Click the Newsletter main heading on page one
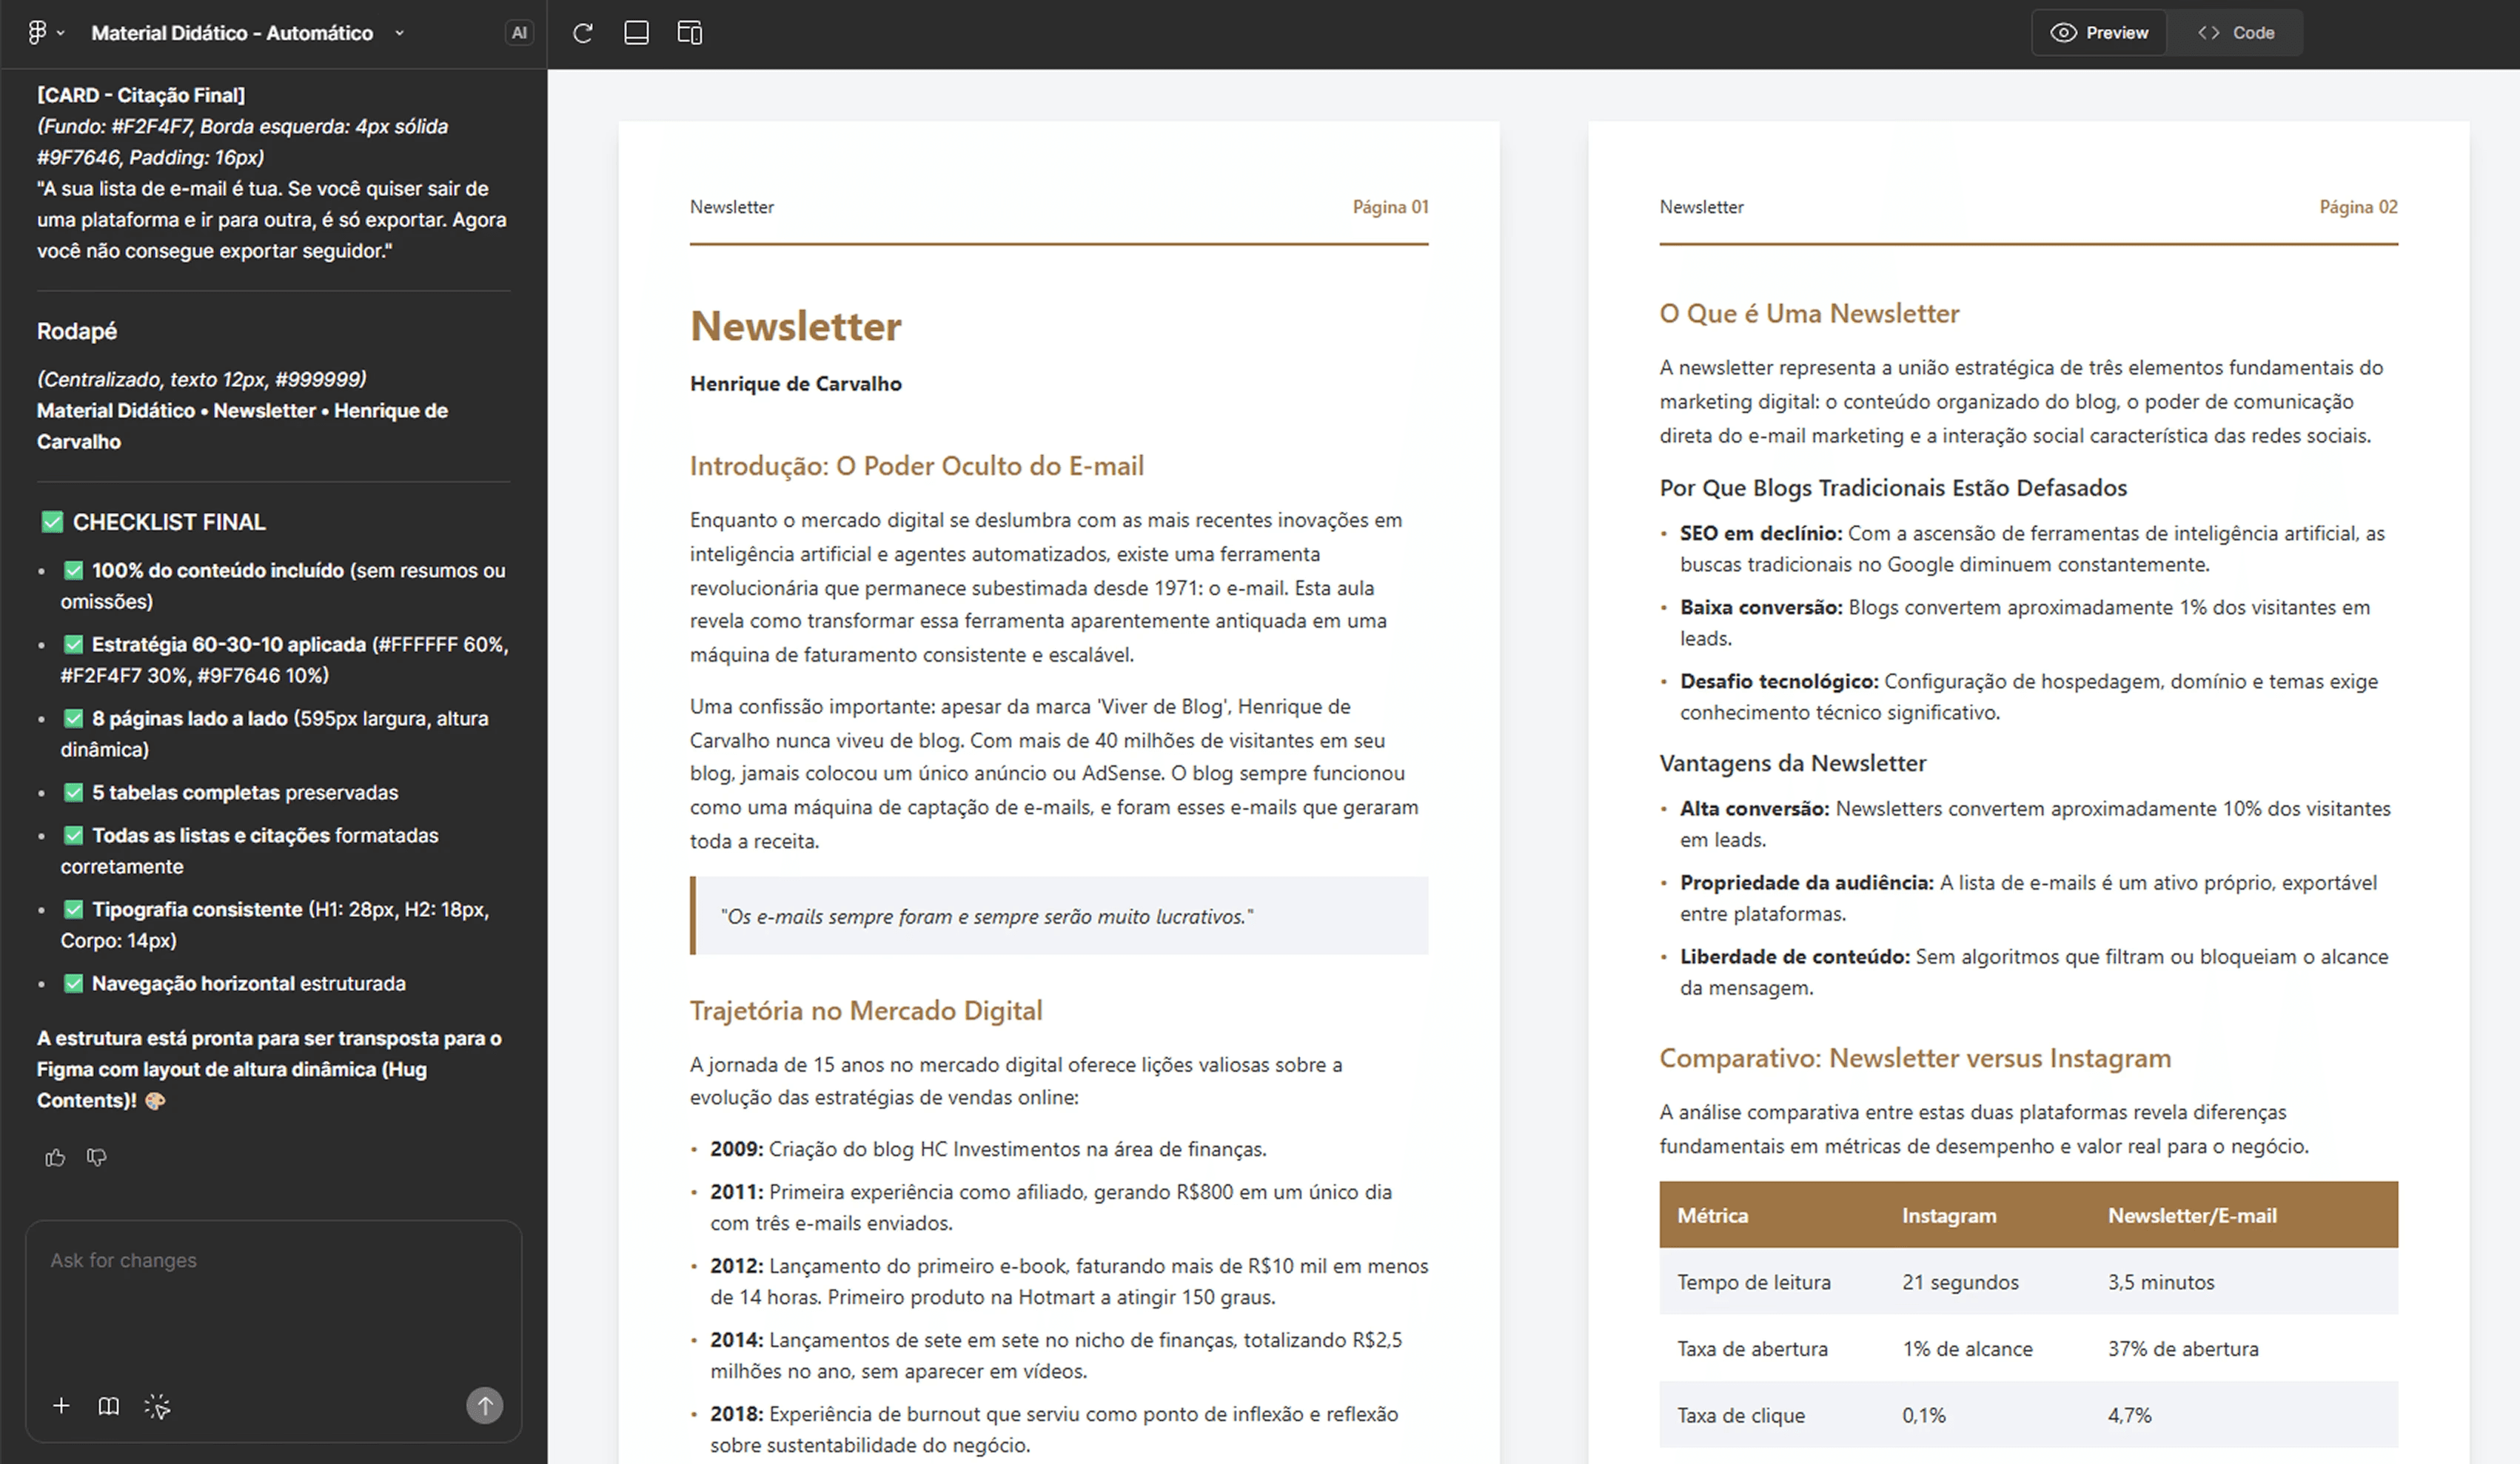Screen dimensions: 2520x1464 pos(796,327)
